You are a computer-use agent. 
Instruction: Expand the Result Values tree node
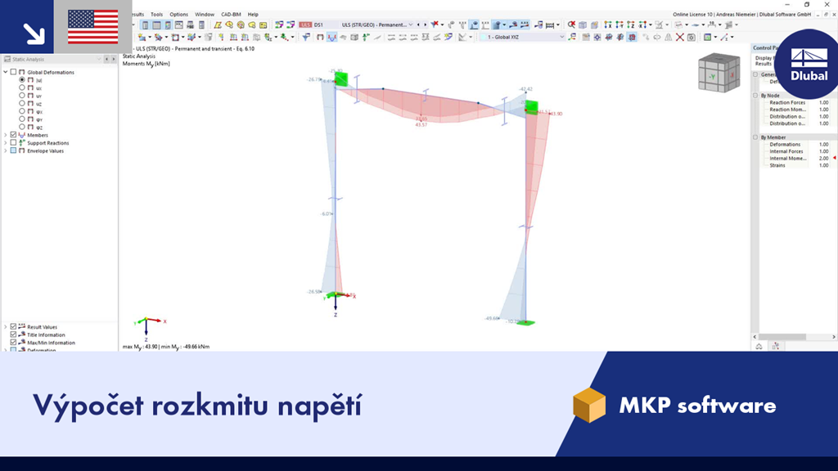(6, 327)
